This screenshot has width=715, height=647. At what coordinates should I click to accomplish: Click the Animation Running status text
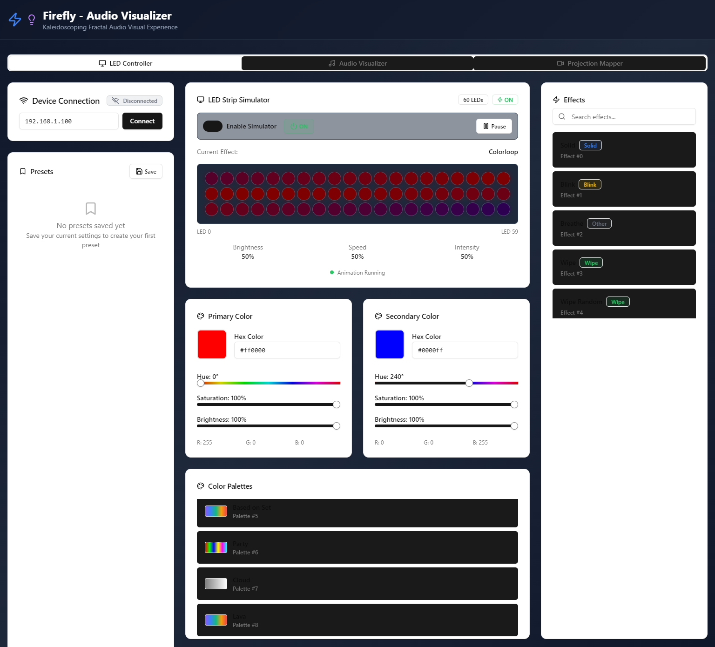coord(361,273)
